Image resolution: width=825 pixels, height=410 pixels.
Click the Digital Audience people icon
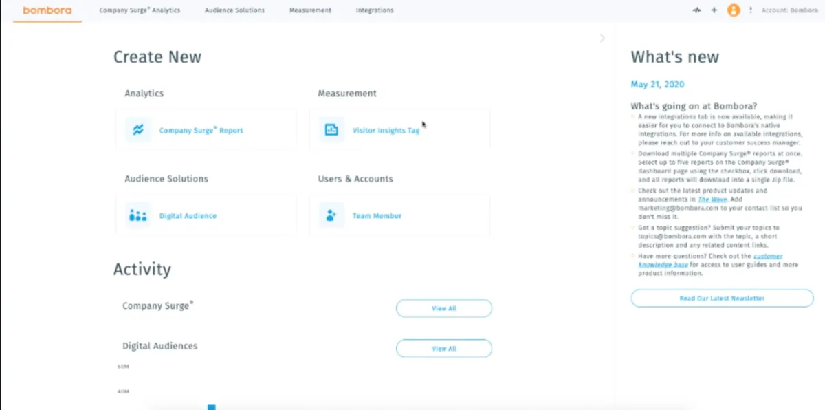(x=138, y=215)
